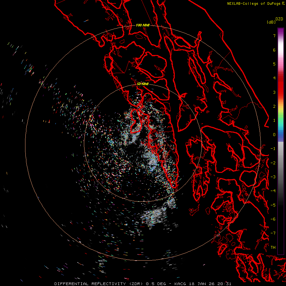Click the ZDR product caption at bottom
Viewport: 286px width, 286px height.
[x=143, y=284]
